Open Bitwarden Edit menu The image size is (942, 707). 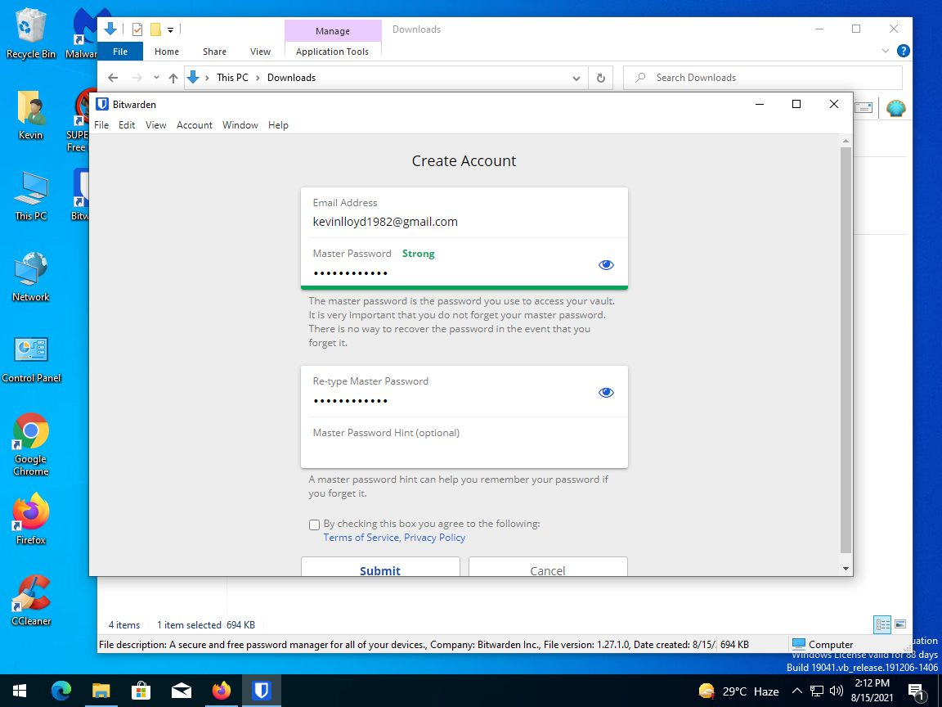[x=127, y=125]
